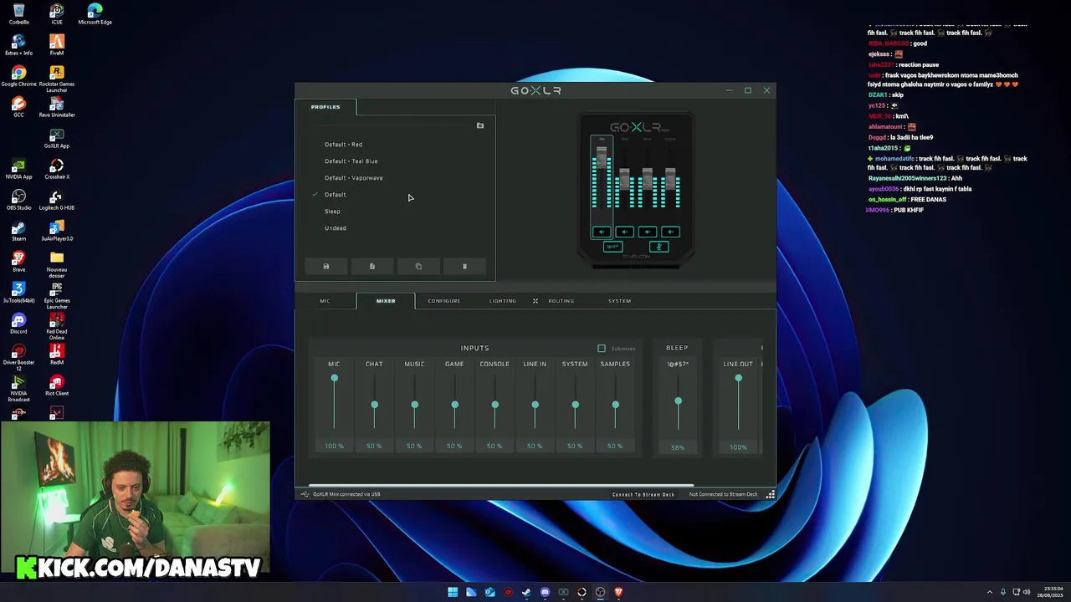Click the GAME volume slider handle
1071x602 pixels.
(454, 405)
